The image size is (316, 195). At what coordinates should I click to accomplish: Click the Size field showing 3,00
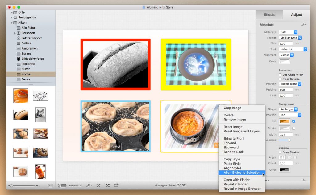tap(285, 43)
